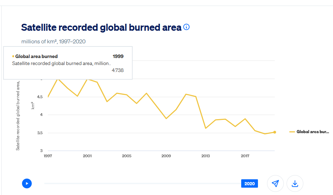
Task: Click the 1999 year in the tooltip
Action: coord(118,56)
